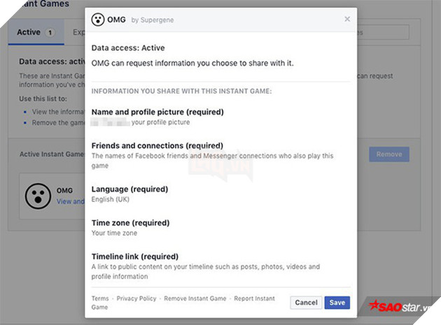
Task: Click the 'English (UK)' value
Action: click(x=111, y=199)
